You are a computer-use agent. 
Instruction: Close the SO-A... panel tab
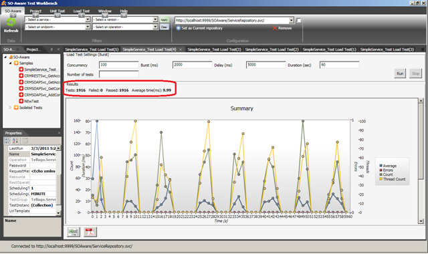click(18, 49)
